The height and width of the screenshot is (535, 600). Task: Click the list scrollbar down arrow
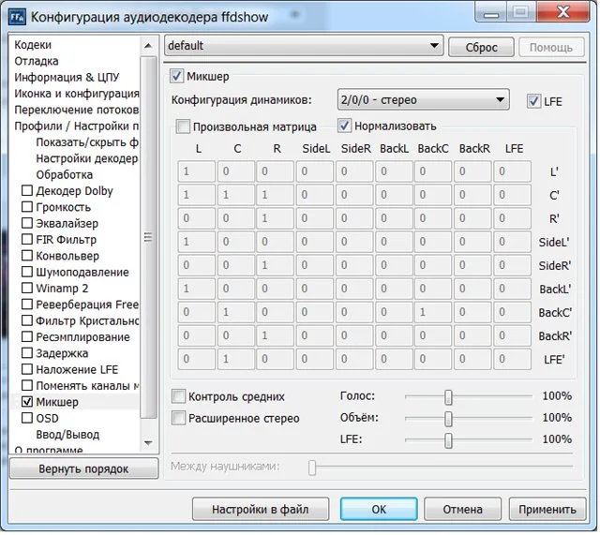pos(149,443)
